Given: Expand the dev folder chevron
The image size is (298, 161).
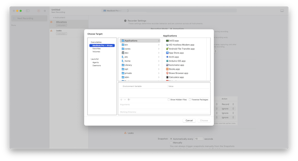Looking at the screenshot, I should click(x=159, y=53).
